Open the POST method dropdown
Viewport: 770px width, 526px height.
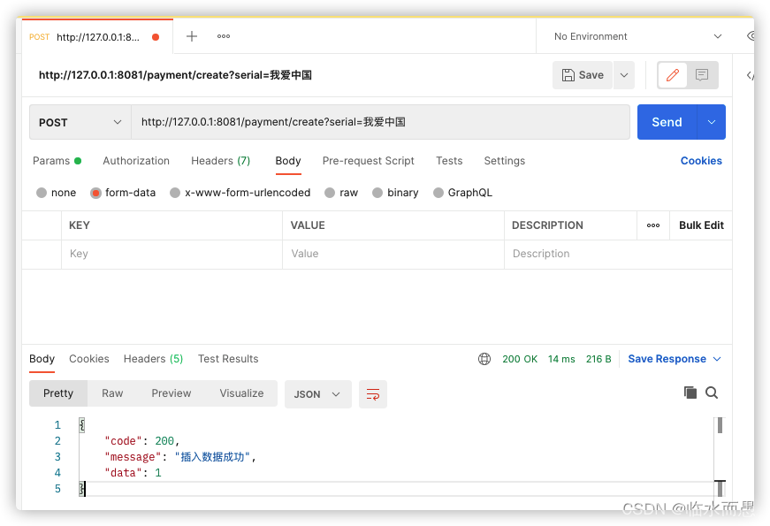(x=80, y=122)
